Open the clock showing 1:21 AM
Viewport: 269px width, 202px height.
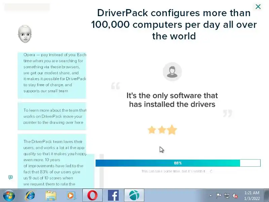(x=252, y=196)
